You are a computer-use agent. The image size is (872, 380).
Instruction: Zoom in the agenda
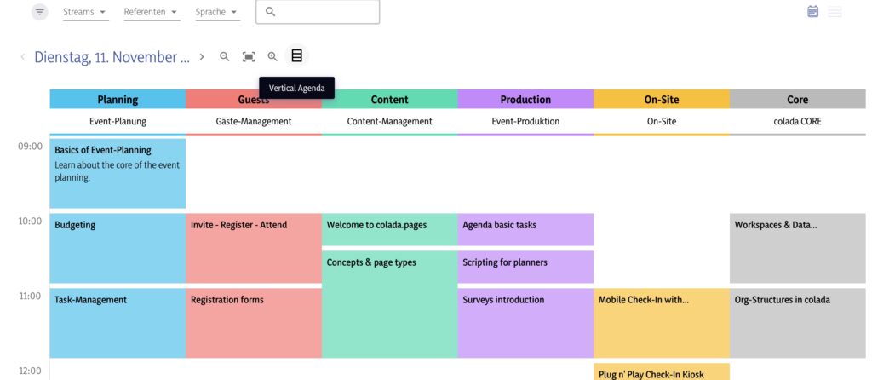click(x=272, y=57)
